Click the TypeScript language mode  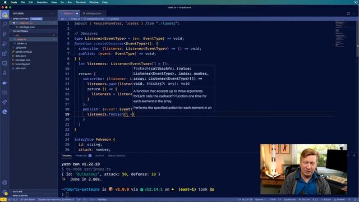tap(290, 200)
